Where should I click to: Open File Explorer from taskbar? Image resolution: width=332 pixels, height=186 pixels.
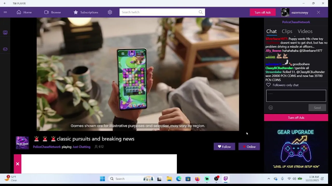(169, 179)
